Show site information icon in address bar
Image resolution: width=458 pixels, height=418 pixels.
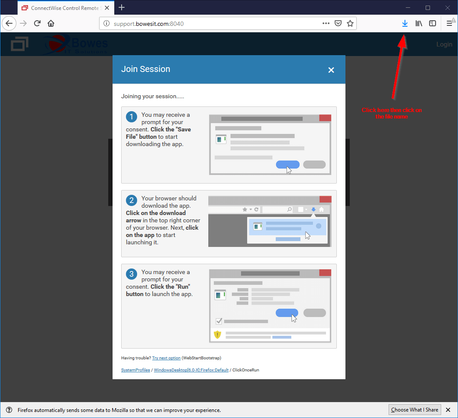(x=107, y=23)
